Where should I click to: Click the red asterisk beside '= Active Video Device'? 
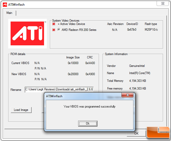54,24
